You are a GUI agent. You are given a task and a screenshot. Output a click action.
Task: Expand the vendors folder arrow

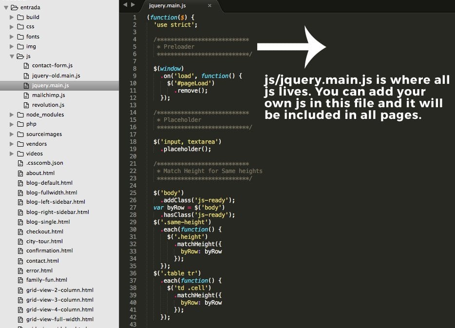pos(12,144)
